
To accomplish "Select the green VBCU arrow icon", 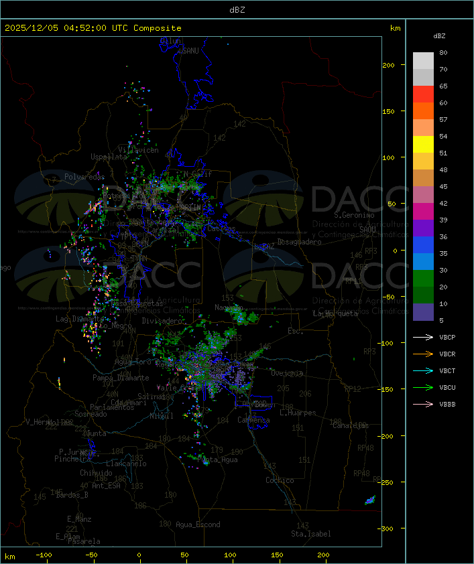I will [x=423, y=387].
